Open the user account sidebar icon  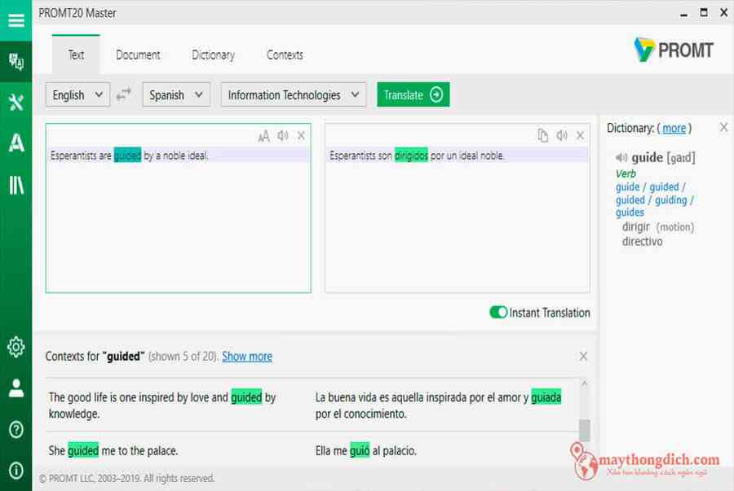pos(16,388)
